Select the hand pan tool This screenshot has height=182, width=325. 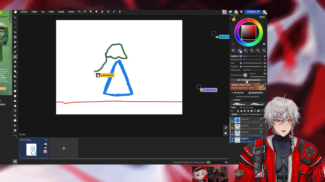click(15, 106)
